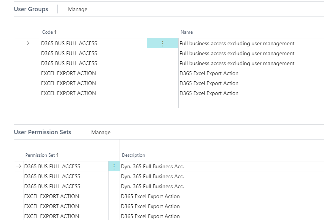Open the Manage menu for User Groups
324x220 pixels.
coord(77,9)
